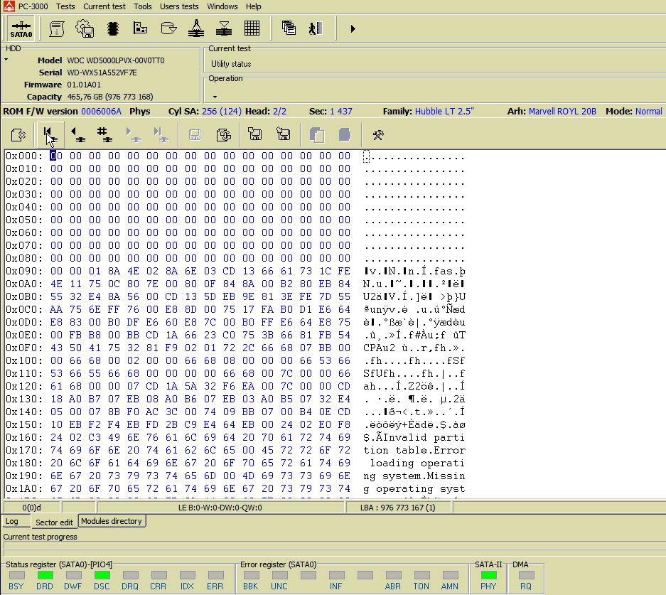Click the puzzle piece document icon
Screen dimensions: 666x595
(18, 135)
